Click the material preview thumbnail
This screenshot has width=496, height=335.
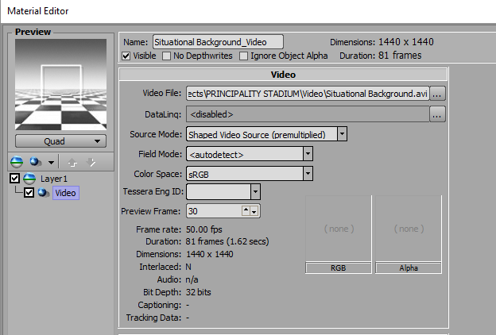(60, 84)
